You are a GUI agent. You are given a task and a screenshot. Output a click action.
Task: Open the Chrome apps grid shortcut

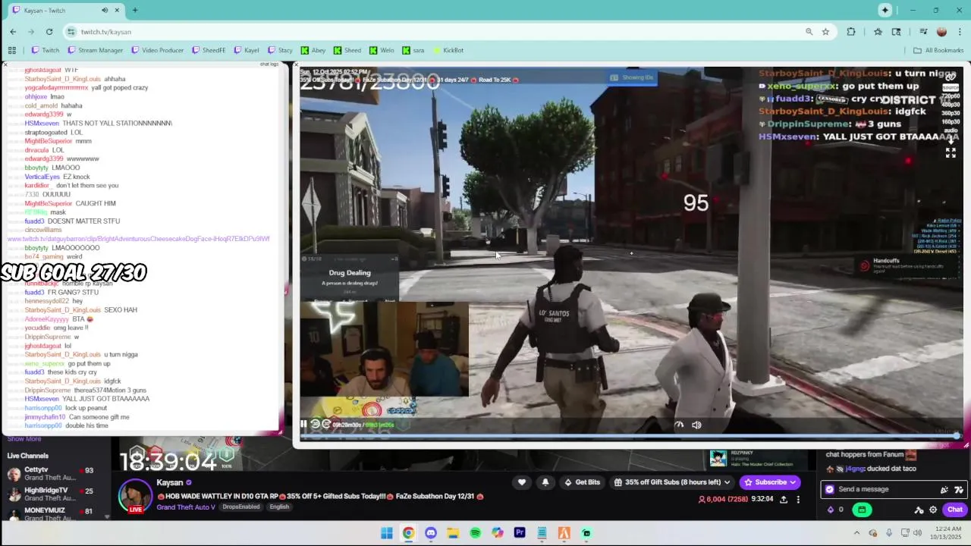click(12, 50)
